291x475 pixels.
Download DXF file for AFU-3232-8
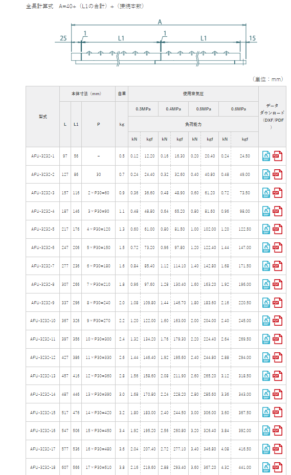click(x=266, y=284)
